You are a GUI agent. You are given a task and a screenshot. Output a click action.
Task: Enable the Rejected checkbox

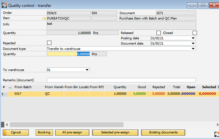49,43
